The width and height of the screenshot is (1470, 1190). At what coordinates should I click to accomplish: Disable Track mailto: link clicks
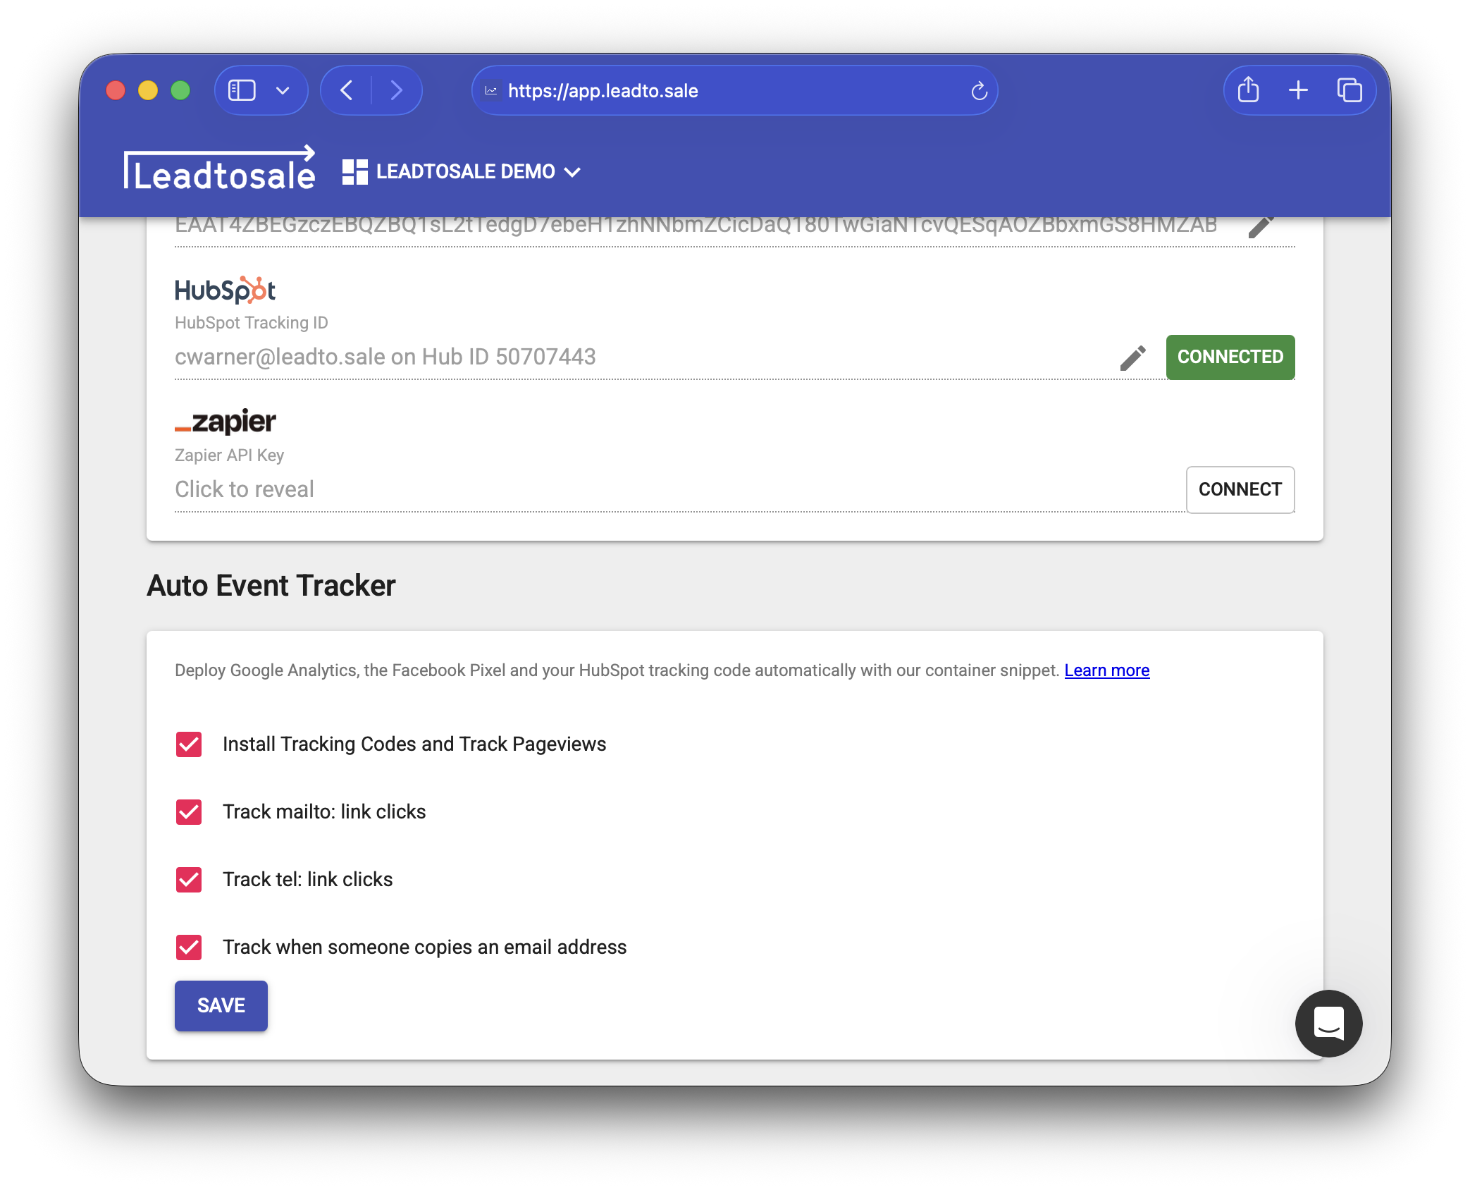pos(188,811)
